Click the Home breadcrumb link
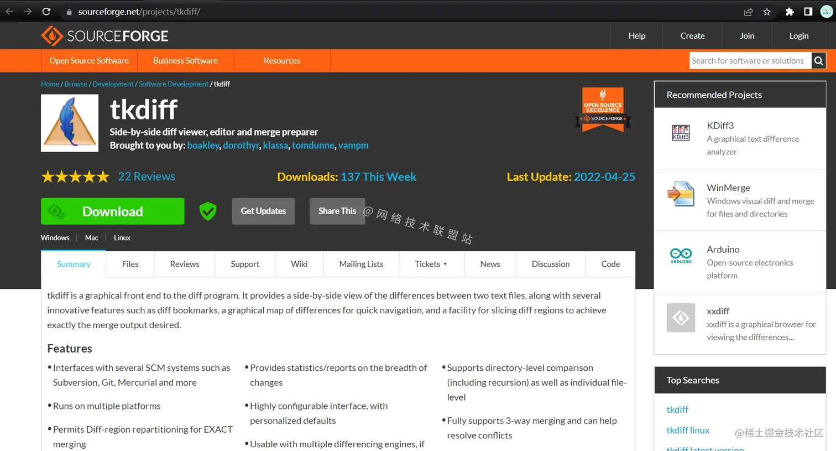Image resolution: width=836 pixels, height=451 pixels. [x=50, y=84]
